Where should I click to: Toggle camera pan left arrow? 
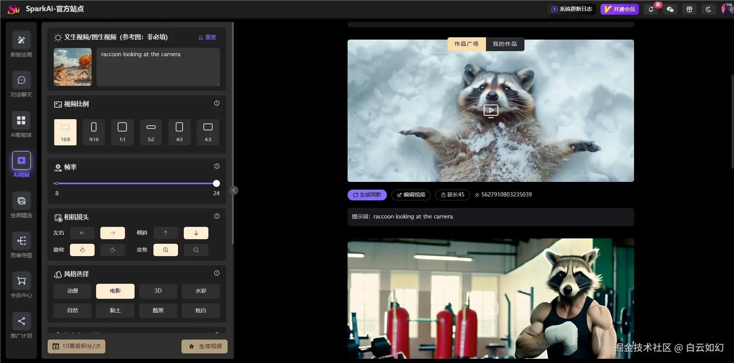(x=82, y=233)
